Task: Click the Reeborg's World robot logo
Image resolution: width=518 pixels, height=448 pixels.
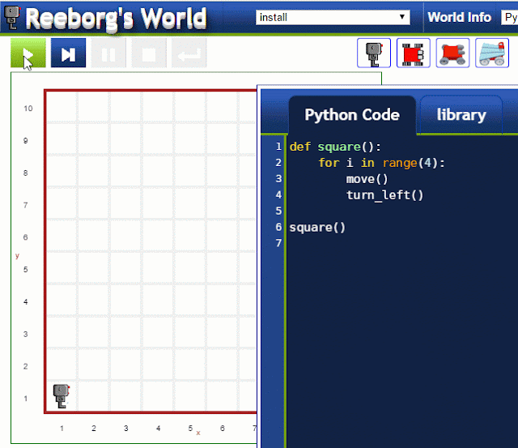Action: 13,18
